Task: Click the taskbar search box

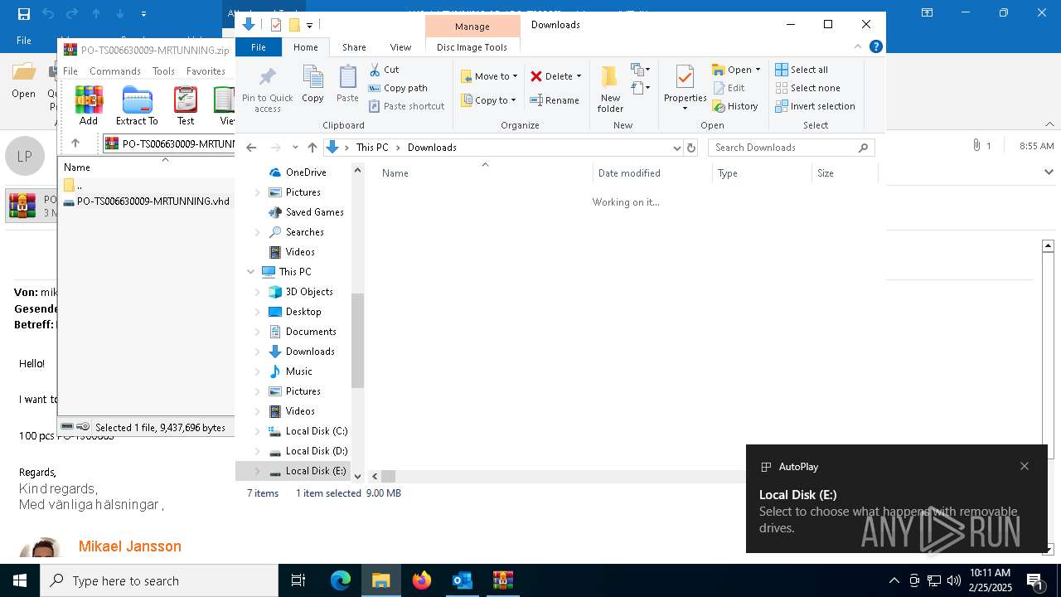Action: pyautogui.click(x=159, y=580)
